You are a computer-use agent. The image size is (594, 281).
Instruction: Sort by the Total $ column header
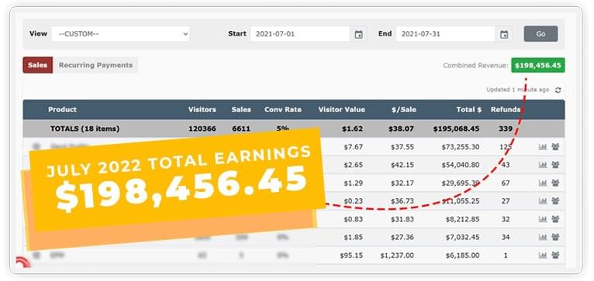469,110
